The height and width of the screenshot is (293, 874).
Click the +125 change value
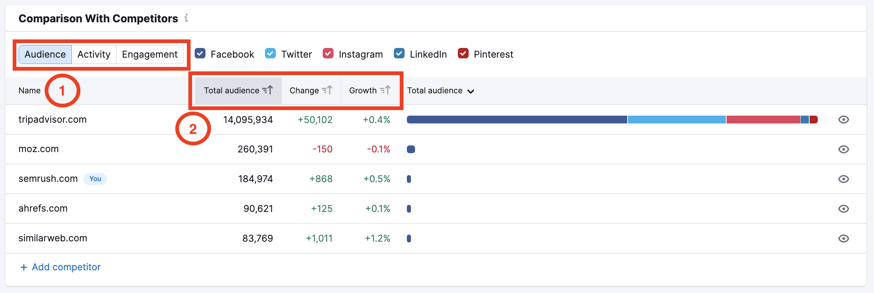coord(322,209)
